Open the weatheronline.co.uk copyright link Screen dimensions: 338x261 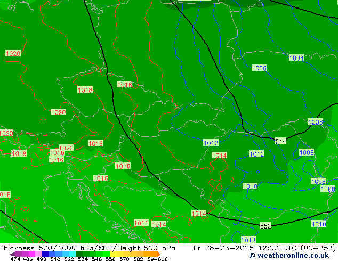point(289,256)
